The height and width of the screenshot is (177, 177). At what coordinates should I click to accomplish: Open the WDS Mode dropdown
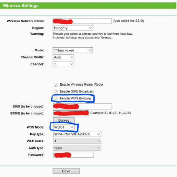(x=64, y=127)
